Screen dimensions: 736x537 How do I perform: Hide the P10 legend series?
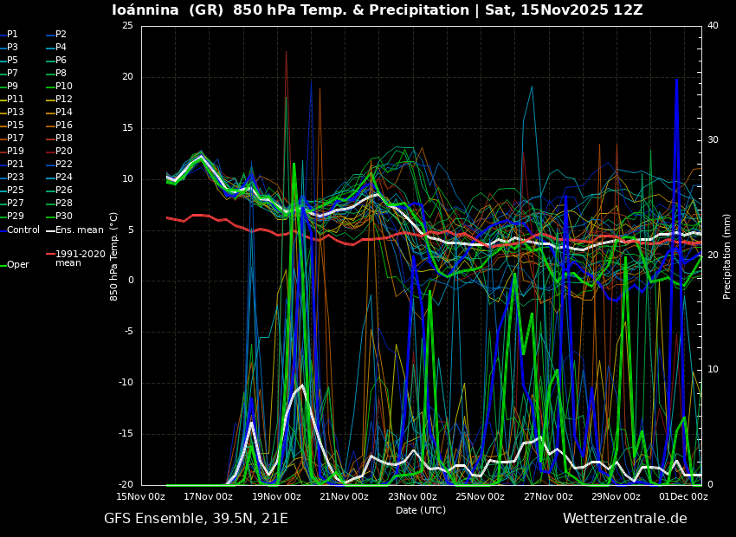point(63,87)
